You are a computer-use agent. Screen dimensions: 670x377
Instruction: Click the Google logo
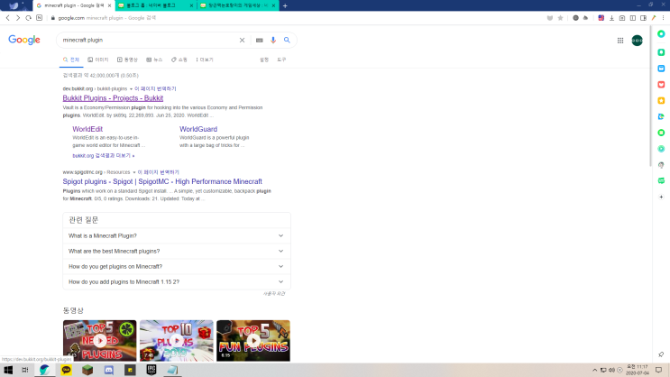click(24, 40)
